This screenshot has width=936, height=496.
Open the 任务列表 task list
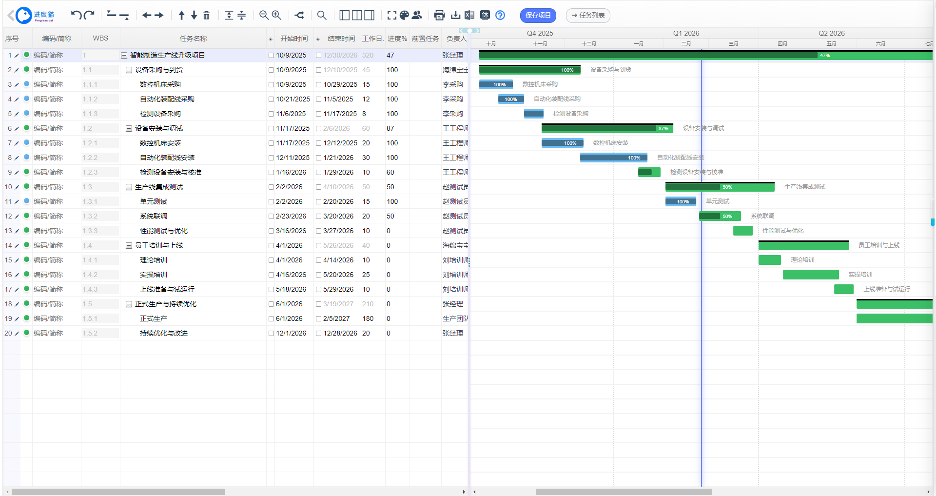(588, 15)
